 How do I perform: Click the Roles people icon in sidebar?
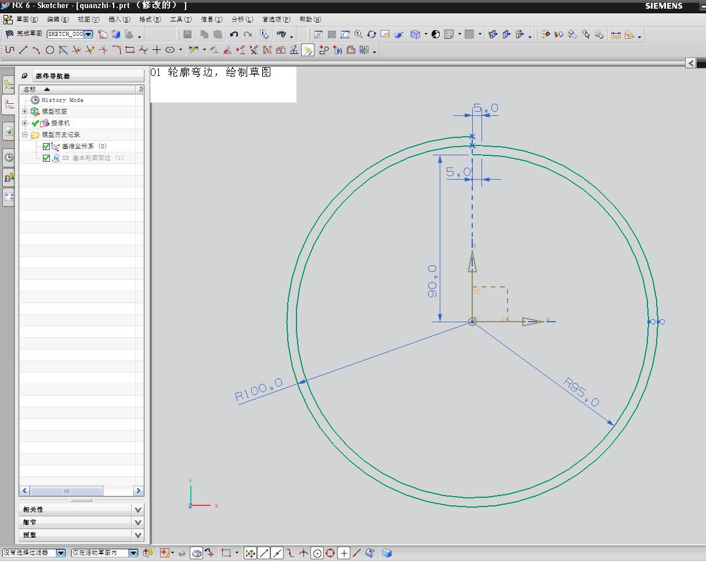point(9,177)
